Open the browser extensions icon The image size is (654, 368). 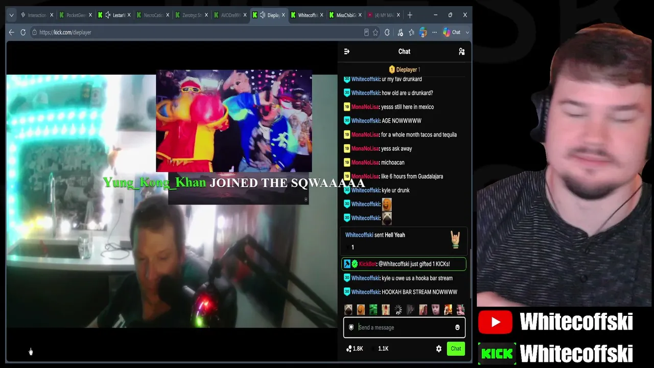387,32
